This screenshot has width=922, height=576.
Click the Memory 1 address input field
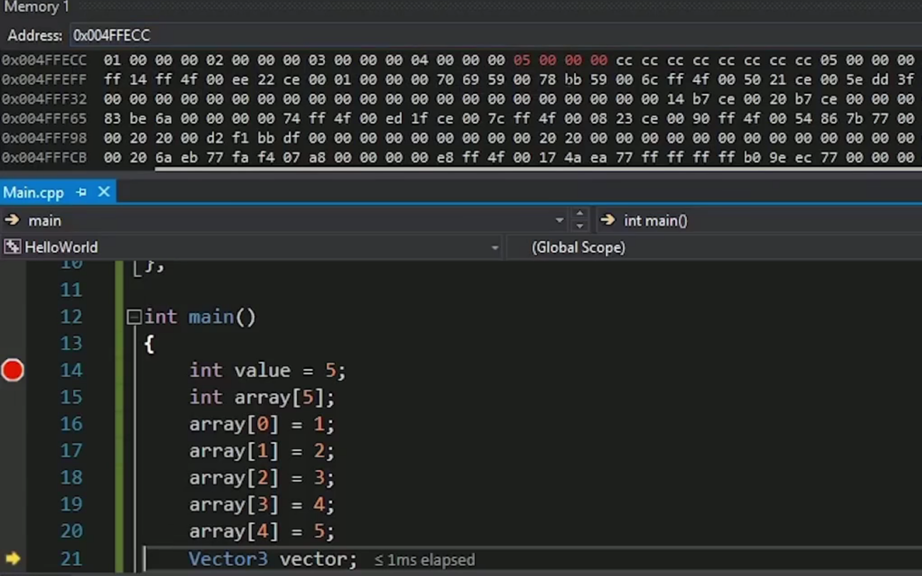click(x=496, y=35)
